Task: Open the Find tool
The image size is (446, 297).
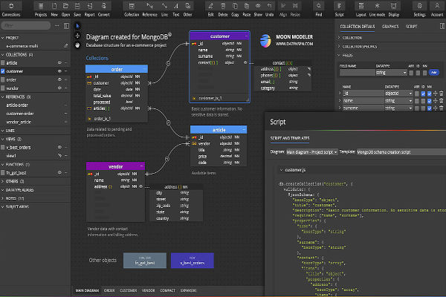Action: click(319, 10)
